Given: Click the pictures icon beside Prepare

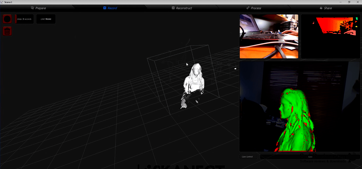Looking at the screenshot, I should pyautogui.click(x=32, y=8).
